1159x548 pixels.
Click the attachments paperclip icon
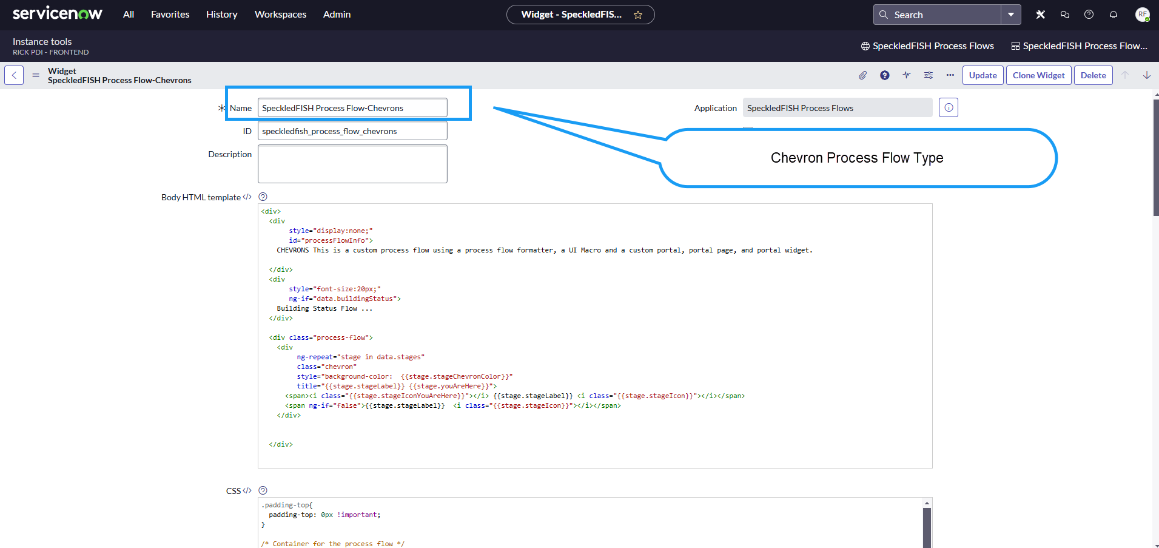pyautogui.click(x=862, y=75)
